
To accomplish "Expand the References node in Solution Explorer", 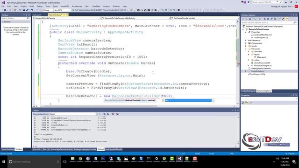I will (246, 41).
